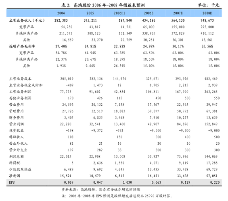Image resolution: width=228 pixels, height=201 pixels.
Task: Click the table title 表 2 heading
Action: (x=103, y=5)
